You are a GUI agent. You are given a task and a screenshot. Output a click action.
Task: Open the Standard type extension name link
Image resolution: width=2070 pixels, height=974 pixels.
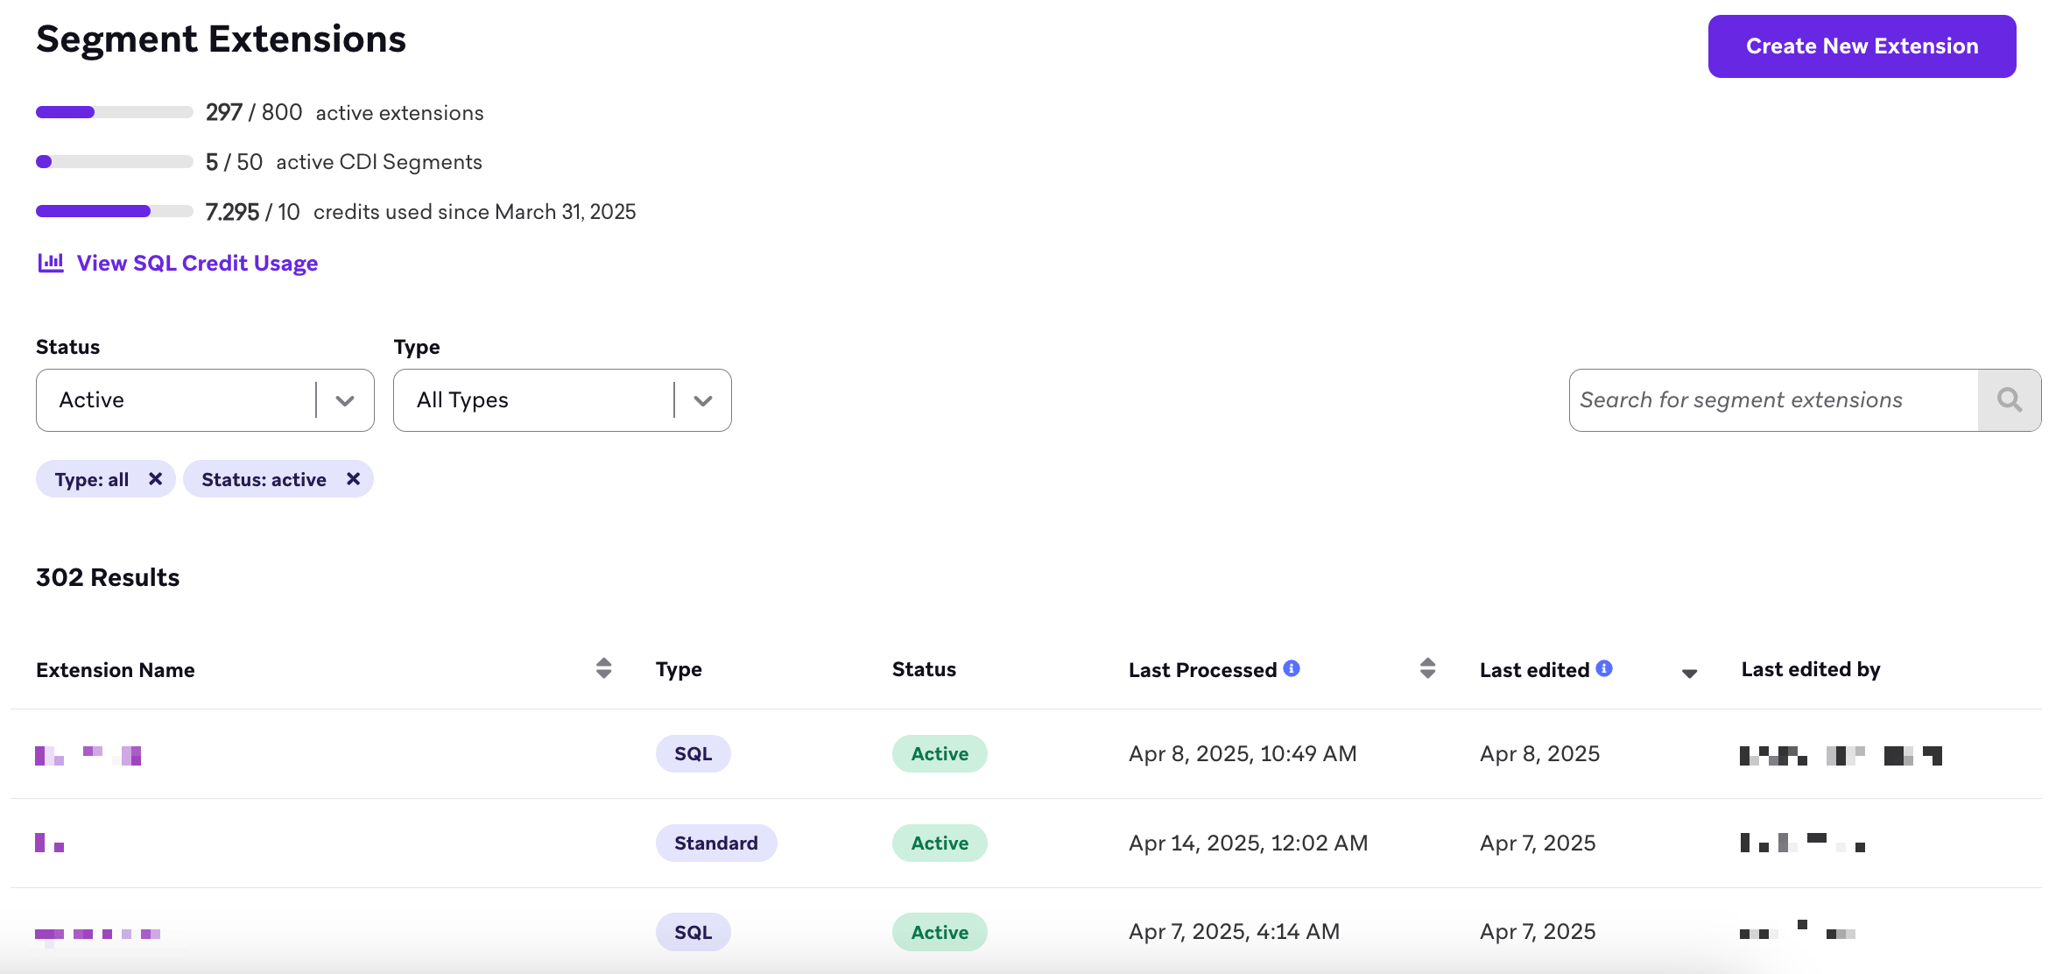(x=49, y=843)
